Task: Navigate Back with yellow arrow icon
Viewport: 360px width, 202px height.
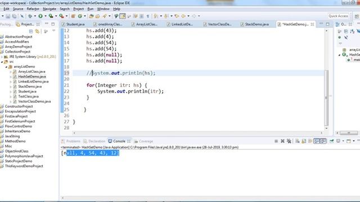Action: click(183, 16)
